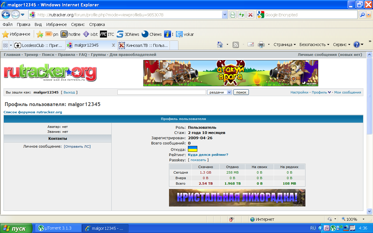Open the Справка menu
The height and width of the screenshot is (233, 373).
pyautogui.click(x=97, y=24)
